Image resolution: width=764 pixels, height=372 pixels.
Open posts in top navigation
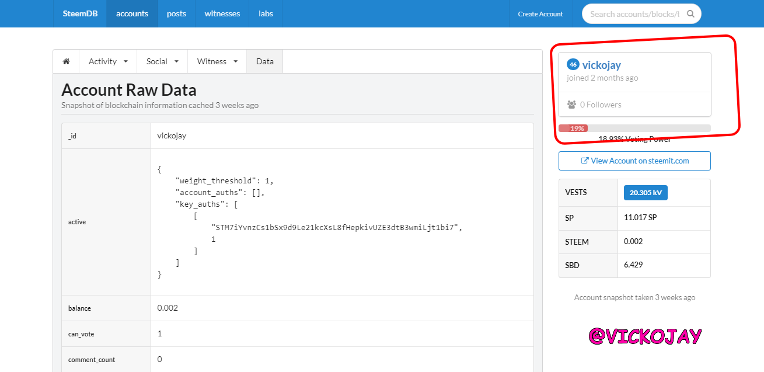(176, 13)
